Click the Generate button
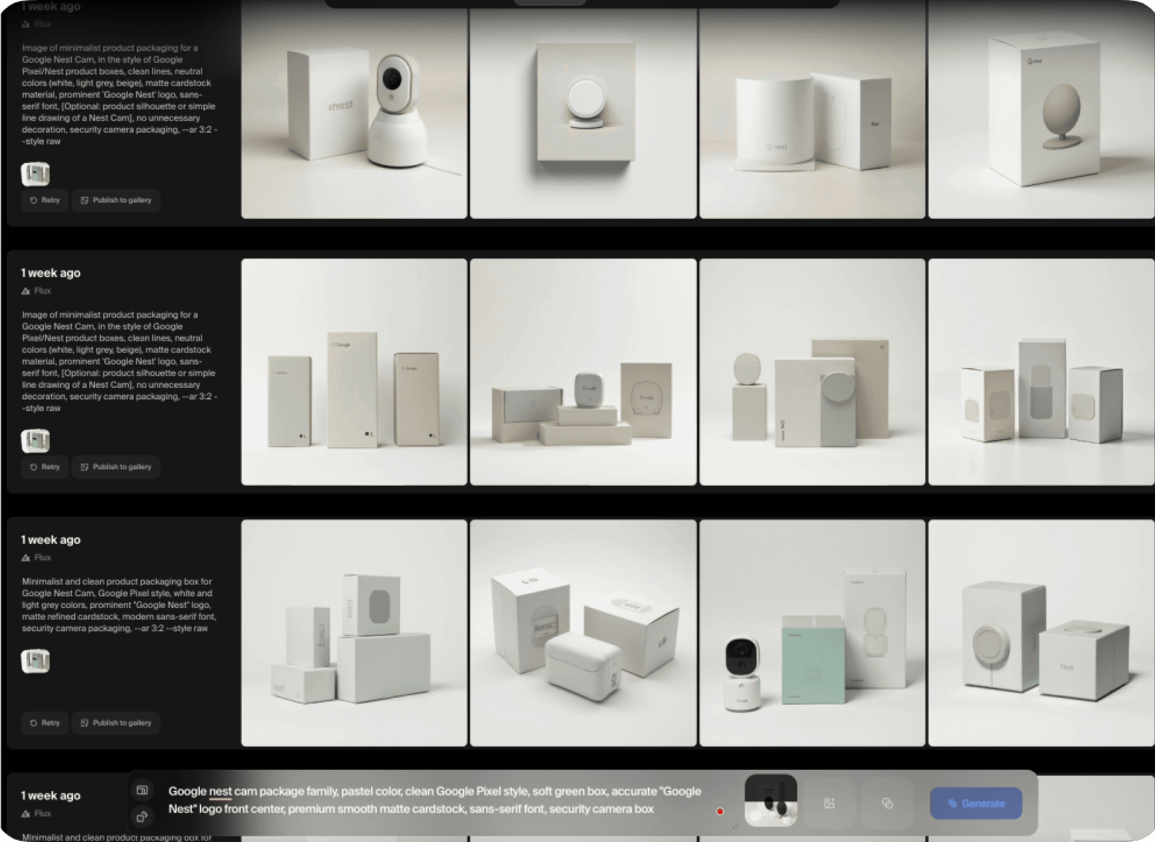 (976, 803)
